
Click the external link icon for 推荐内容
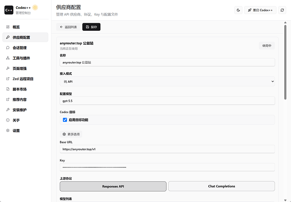[x=8, y=100]
